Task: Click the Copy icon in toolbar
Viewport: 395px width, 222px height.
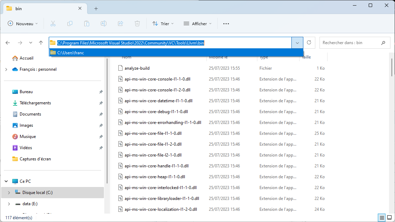Action: [70, 23]
